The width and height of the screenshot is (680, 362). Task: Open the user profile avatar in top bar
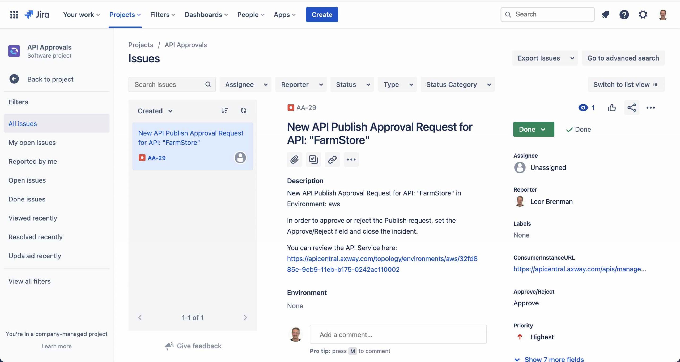tap(663, 14)
